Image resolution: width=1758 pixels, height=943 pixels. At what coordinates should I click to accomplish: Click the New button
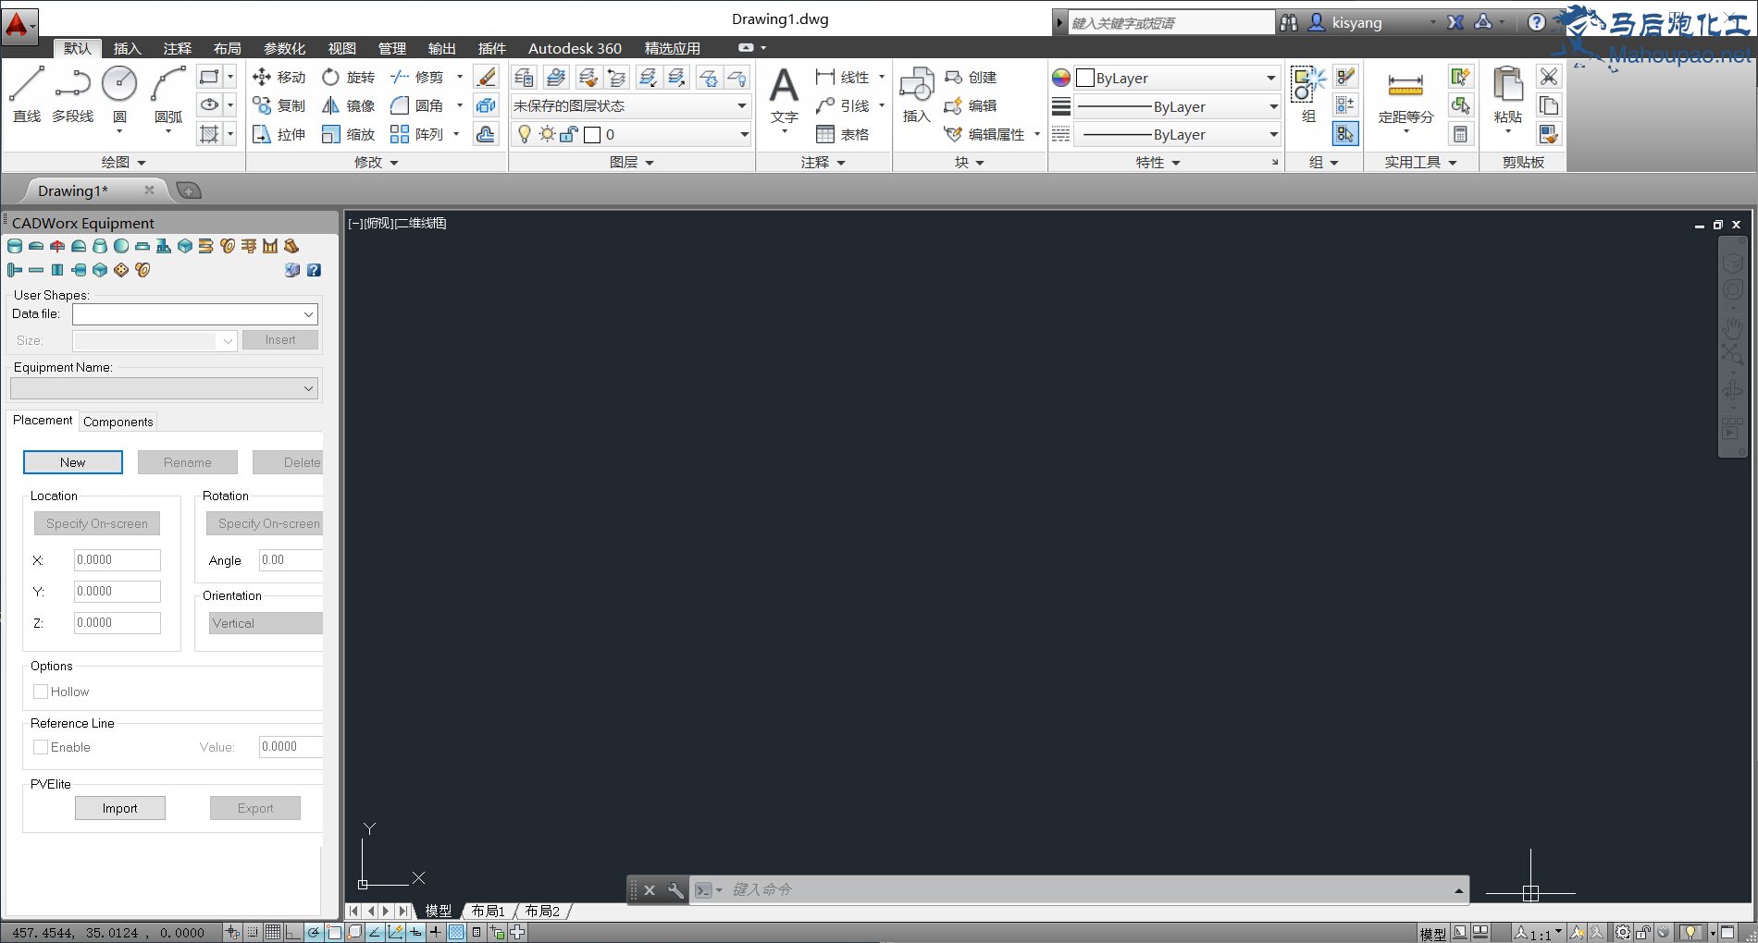click(73, 462)
